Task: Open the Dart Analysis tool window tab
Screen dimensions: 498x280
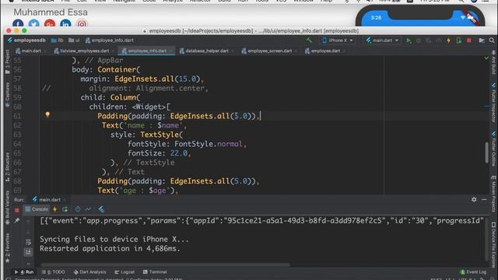Action: [90, 272]
